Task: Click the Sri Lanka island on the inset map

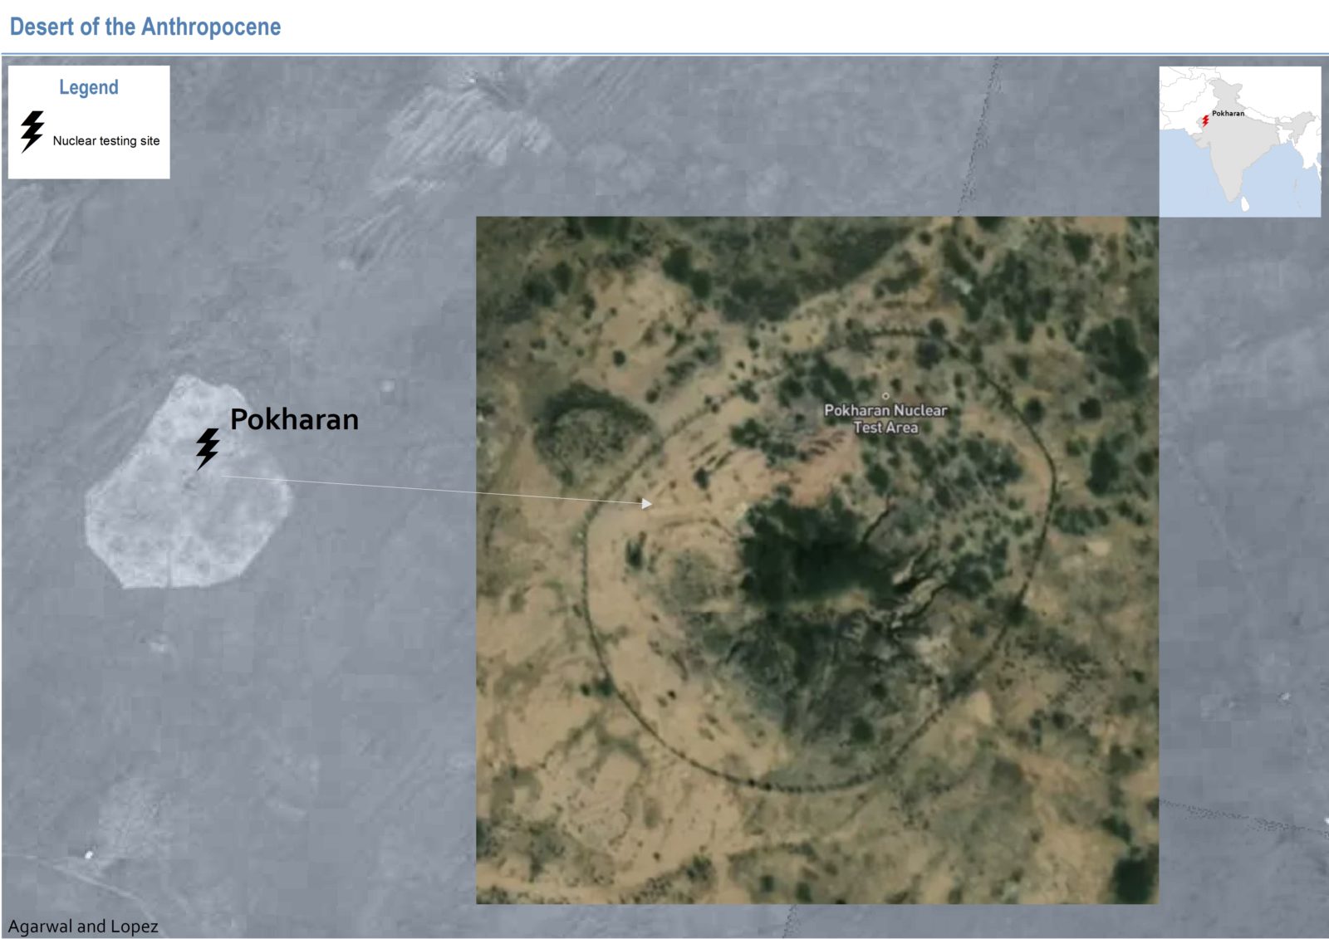Action: (1245, 203)
